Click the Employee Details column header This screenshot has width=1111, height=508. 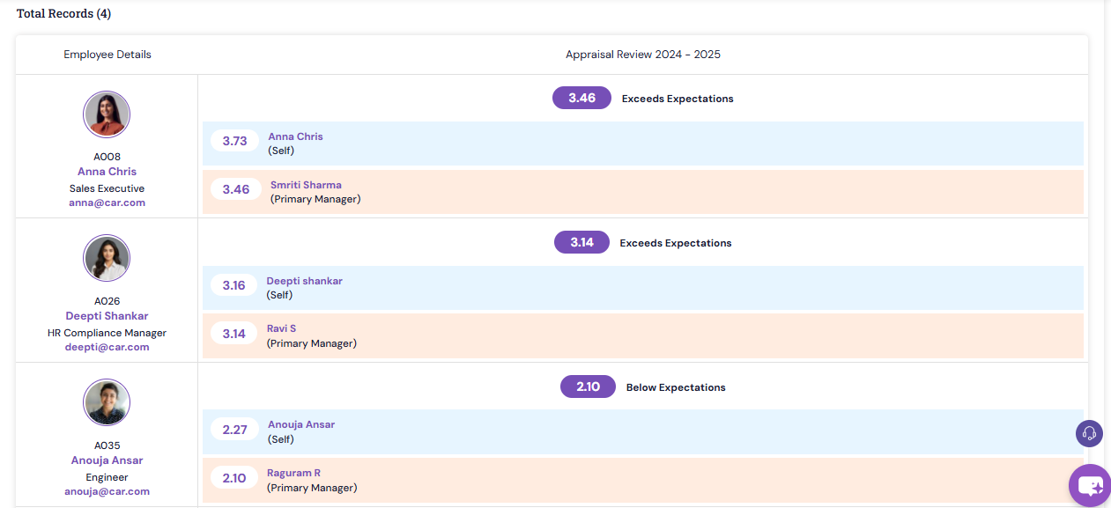pos(107,55)
